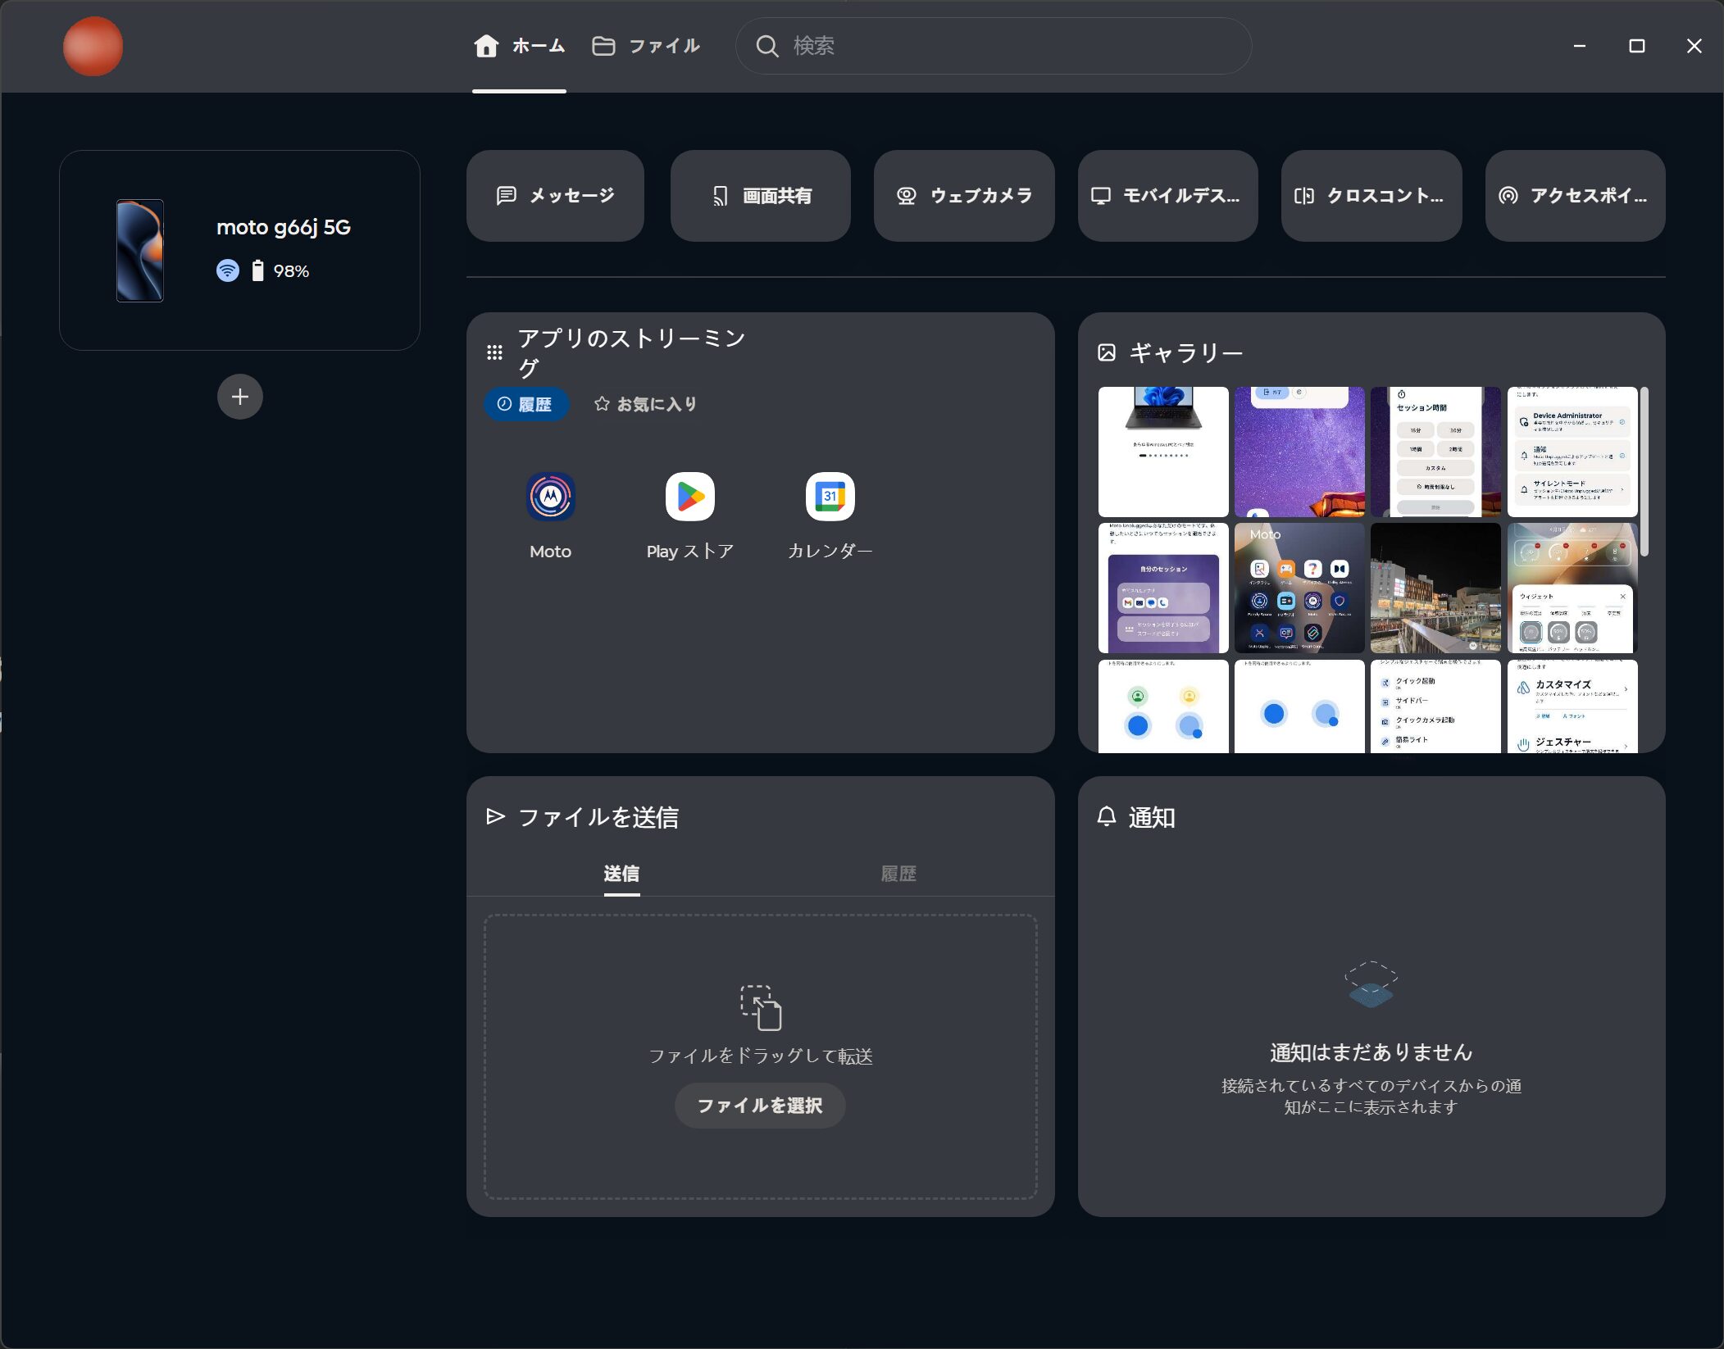
Task: Open the 履歴 tab in file transfer
Action: click(x=898, y=874)
